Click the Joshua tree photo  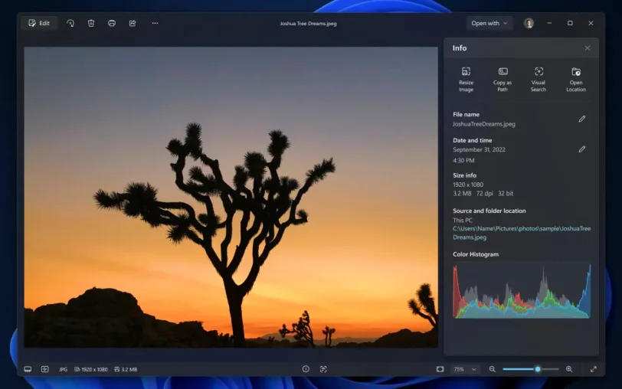[231, 197]
